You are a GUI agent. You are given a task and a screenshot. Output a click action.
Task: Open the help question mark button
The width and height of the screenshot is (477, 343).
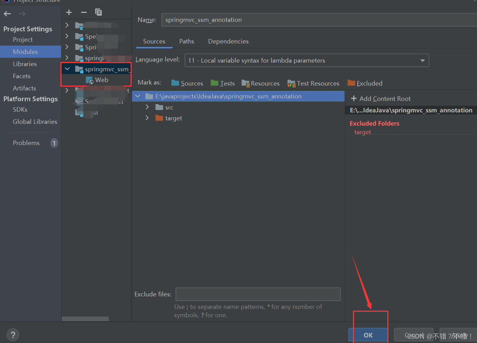coord(13,335)
